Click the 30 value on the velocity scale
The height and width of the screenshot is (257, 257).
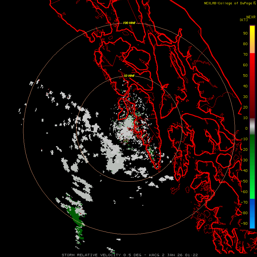coord(245,97)
